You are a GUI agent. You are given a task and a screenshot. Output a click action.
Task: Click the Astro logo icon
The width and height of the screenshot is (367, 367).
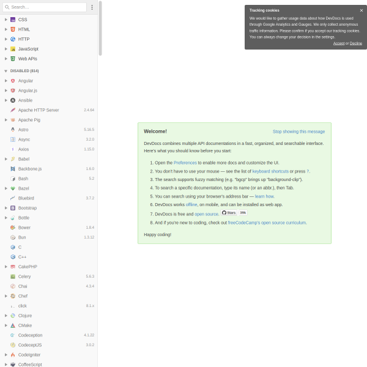(x=13, y=130)
